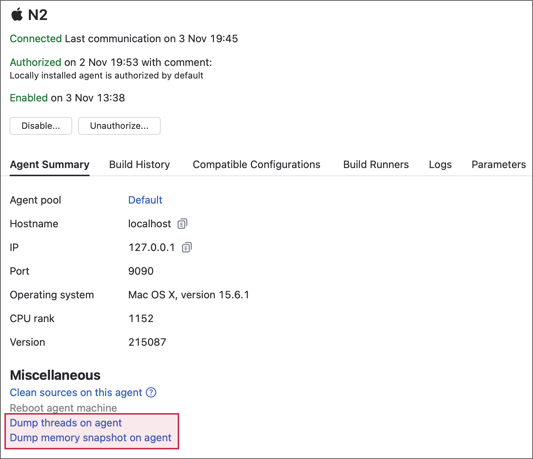
Task: Select the Agent Summary tab
Action: click(x=50, y=165)
